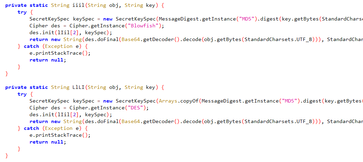The height and width of the screenshot is (162, 363).
Task: Click the closing brace ending method LlLI
Action: pos(7,156)
